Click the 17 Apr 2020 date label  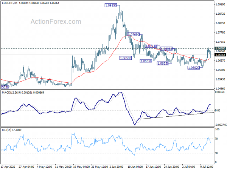[9, 167]
